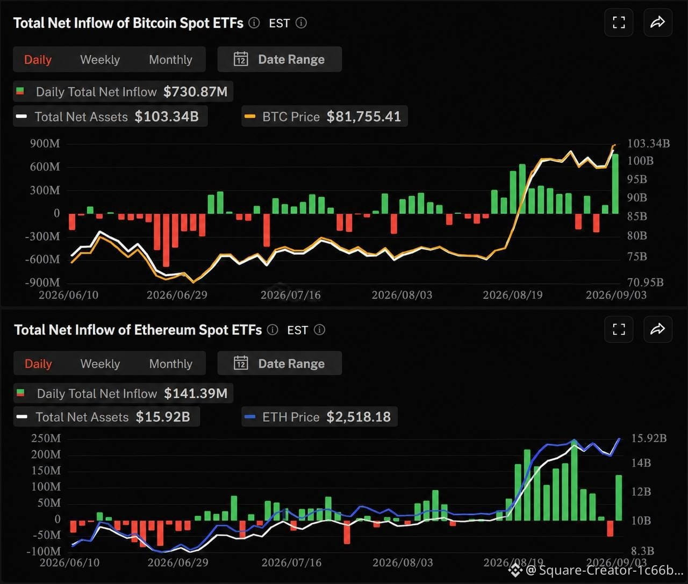This screenshot has width=688, height=584.
Task: Switch Ethereum chart to Monthly tab
Action: point(170,364)
